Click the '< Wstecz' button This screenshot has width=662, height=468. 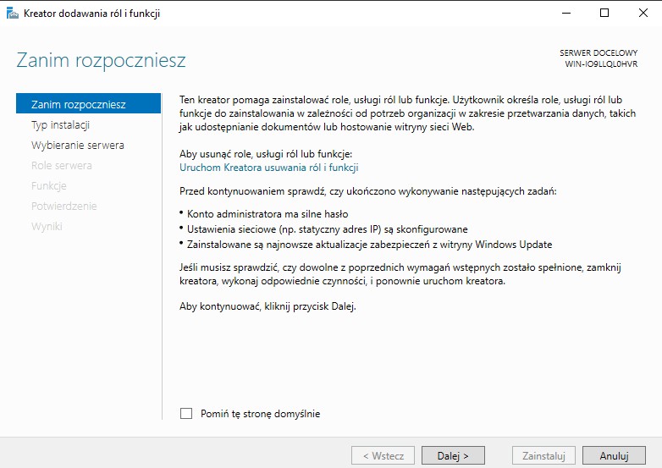click(x=383, y=455)
